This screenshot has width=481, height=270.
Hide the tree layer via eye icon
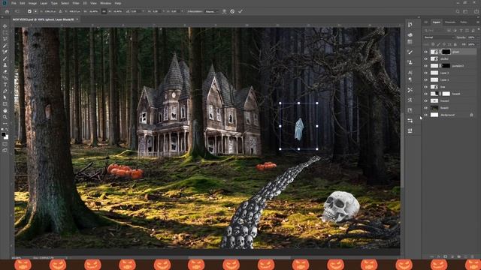click(426, 87)
